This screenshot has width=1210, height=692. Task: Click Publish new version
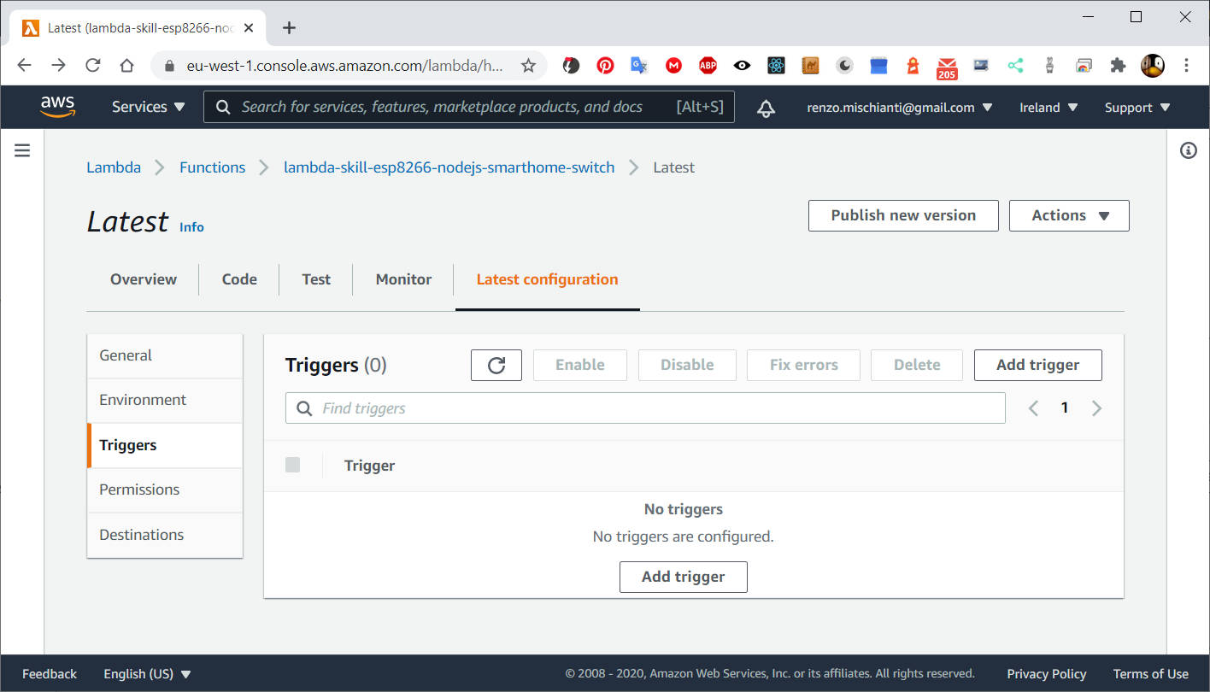point(903,215)
